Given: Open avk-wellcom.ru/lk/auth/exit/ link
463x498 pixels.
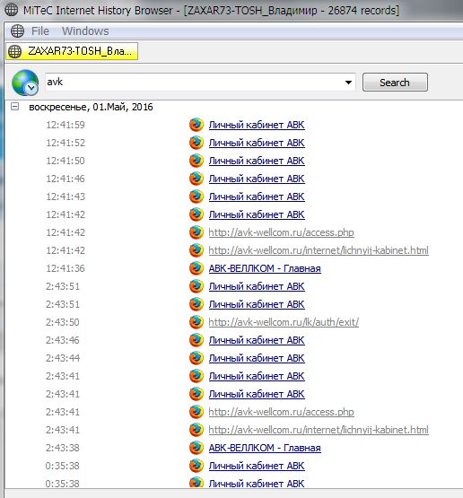Looking at the screenshot, I should 284,322.
